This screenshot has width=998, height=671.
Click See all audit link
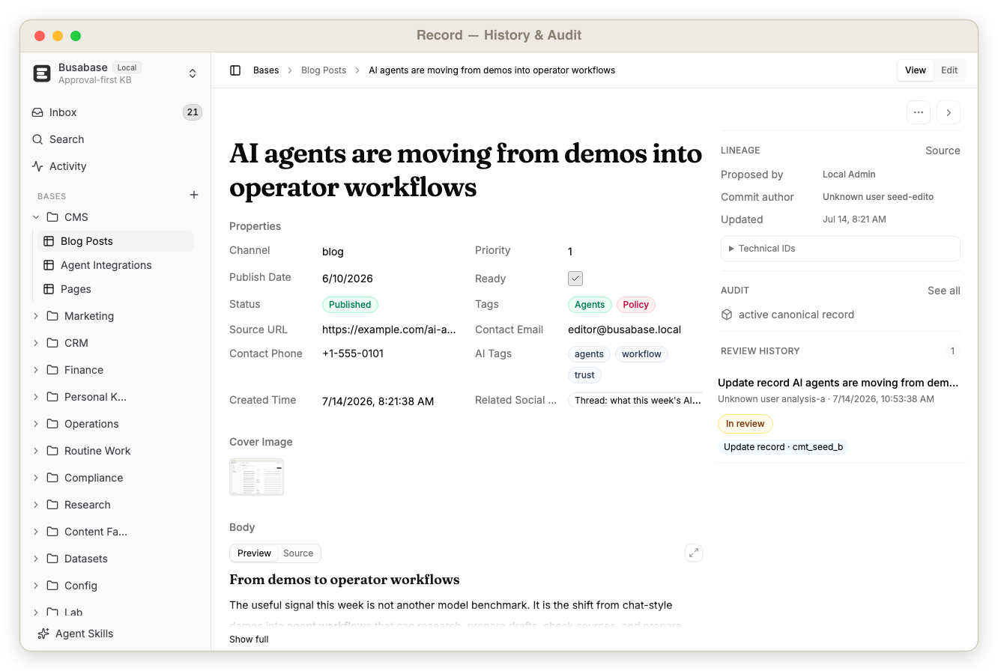coord(944,291)
